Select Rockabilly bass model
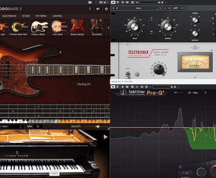Viewport: 216px width, 178px height. [x=97, y=28]
